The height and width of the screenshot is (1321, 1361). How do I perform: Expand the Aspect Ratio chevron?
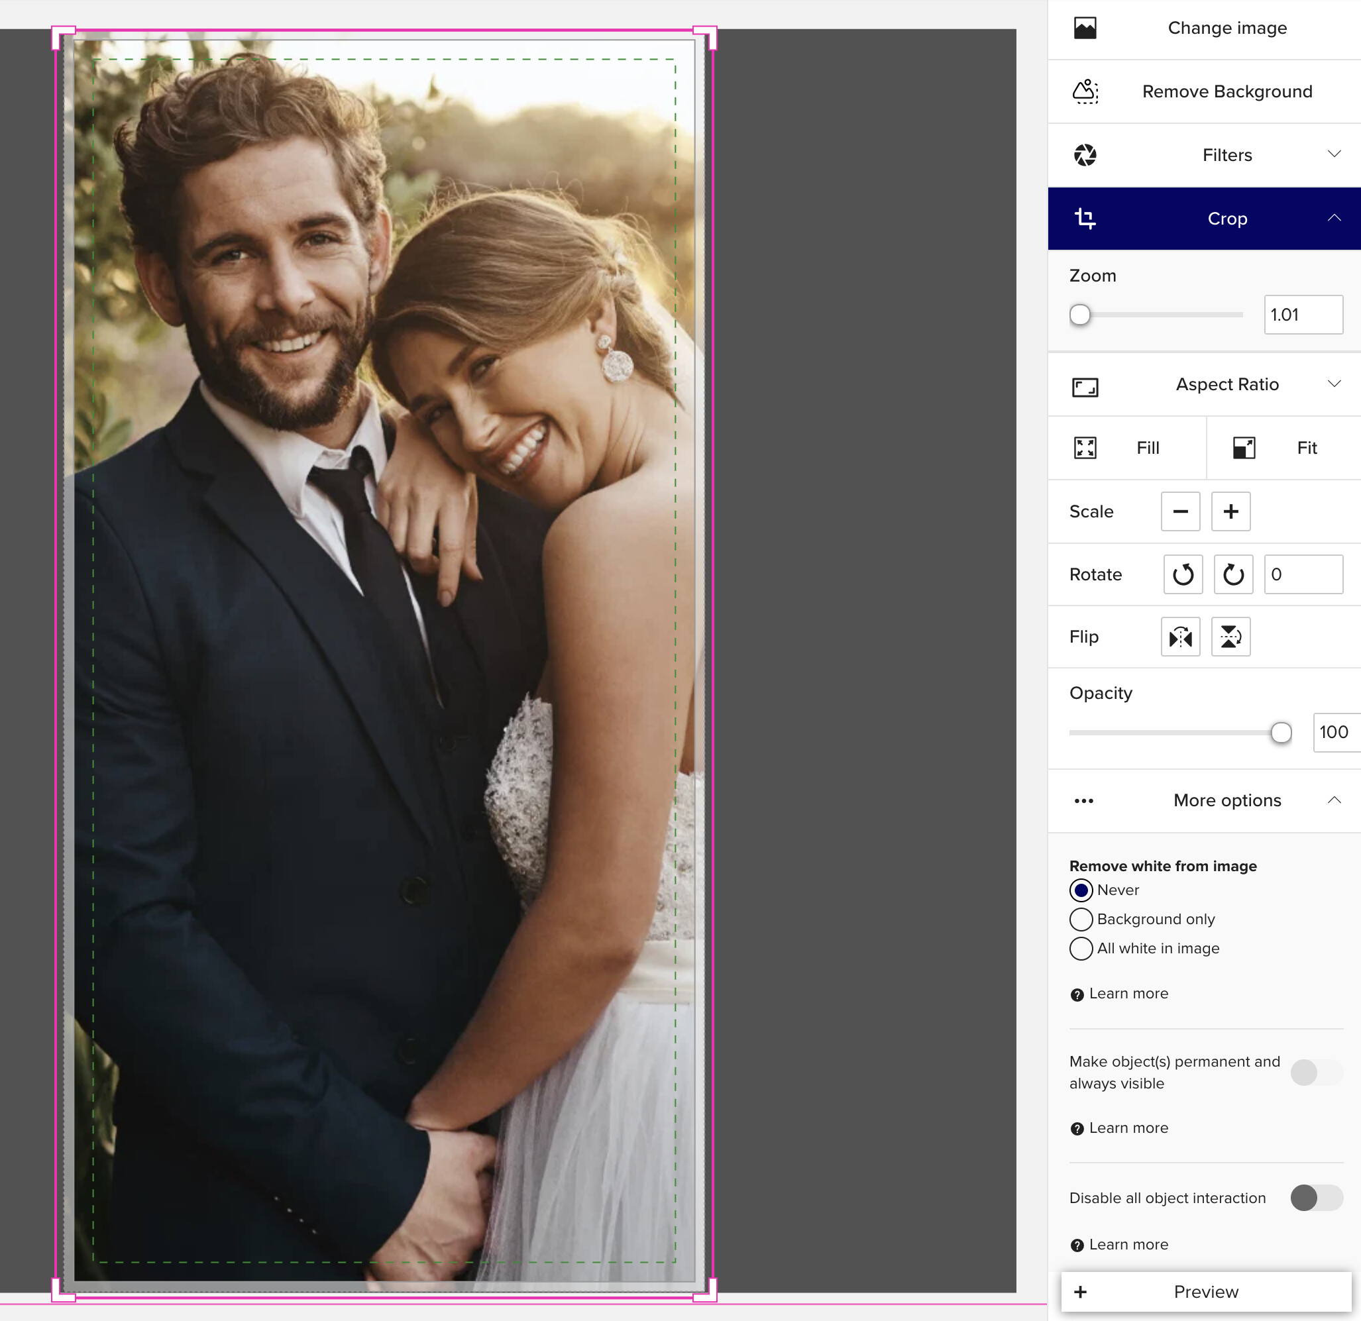point(1334,384)
